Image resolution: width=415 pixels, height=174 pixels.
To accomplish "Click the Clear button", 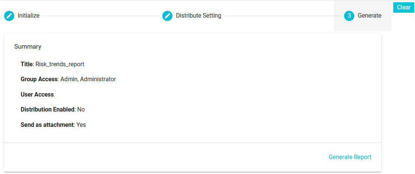I will 404,7.
